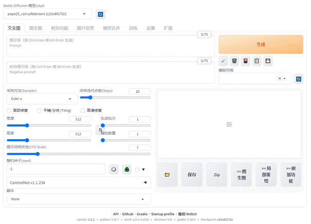Viewport: 311px width, 224px height.
Task: Click the dice icon for random seed
Action: pyautogui.click(x=114, y=169)
